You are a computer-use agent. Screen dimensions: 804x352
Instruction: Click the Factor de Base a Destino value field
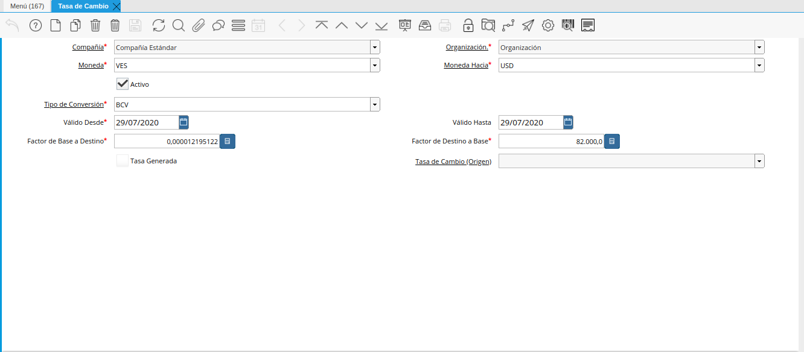tap(167, 141)
